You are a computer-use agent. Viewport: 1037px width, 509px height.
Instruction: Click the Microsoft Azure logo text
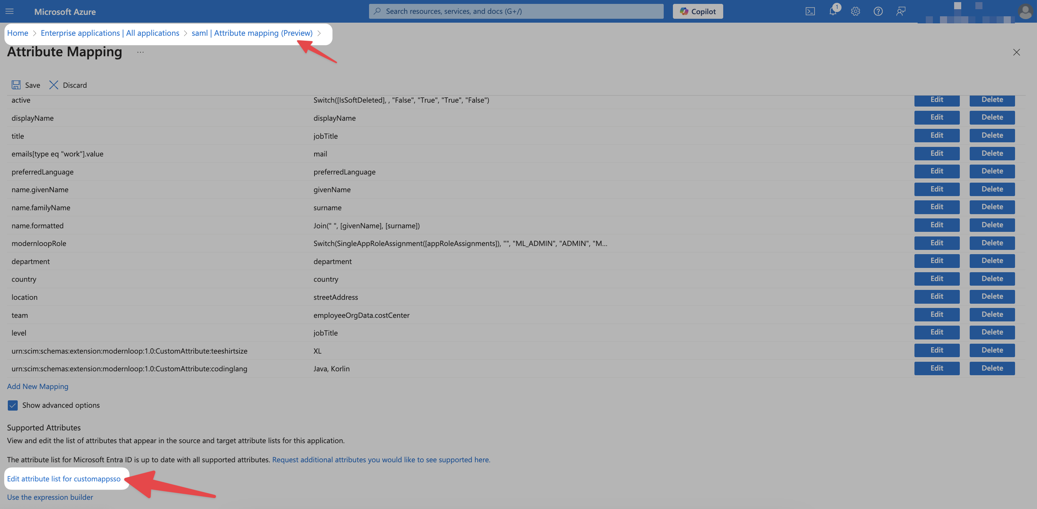pos(65,12)
